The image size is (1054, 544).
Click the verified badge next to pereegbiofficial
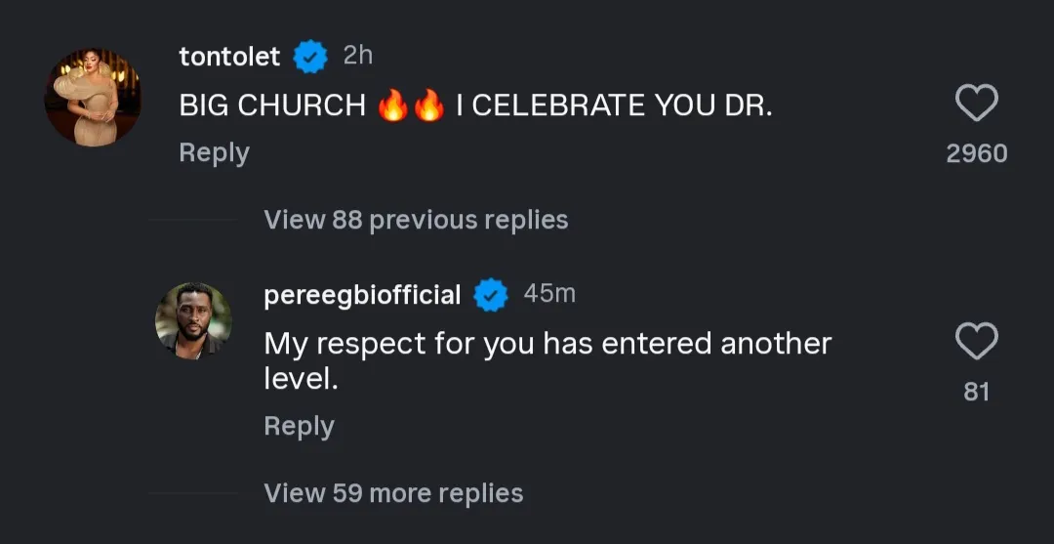pos(491,295)
